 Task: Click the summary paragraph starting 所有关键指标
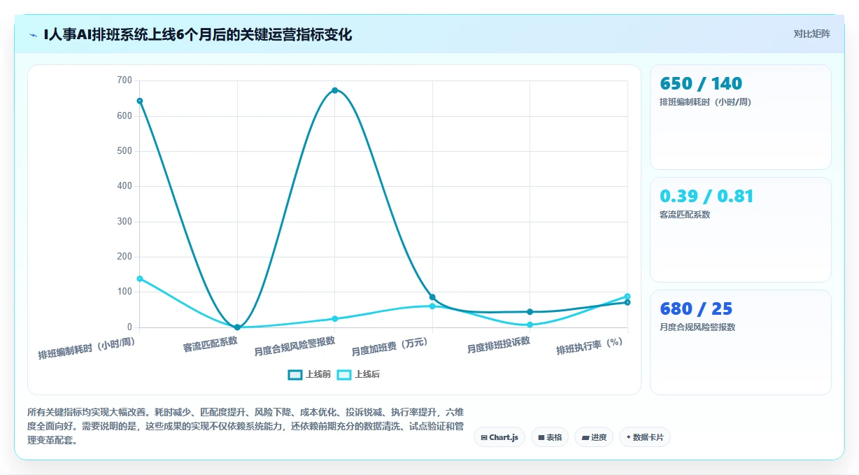tap(246, 426)
